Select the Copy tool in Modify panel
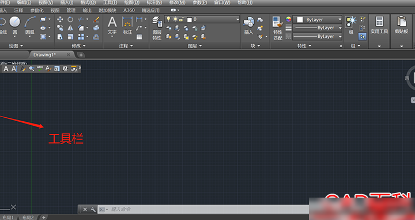 pyautogui.click(x=60, y=28)
